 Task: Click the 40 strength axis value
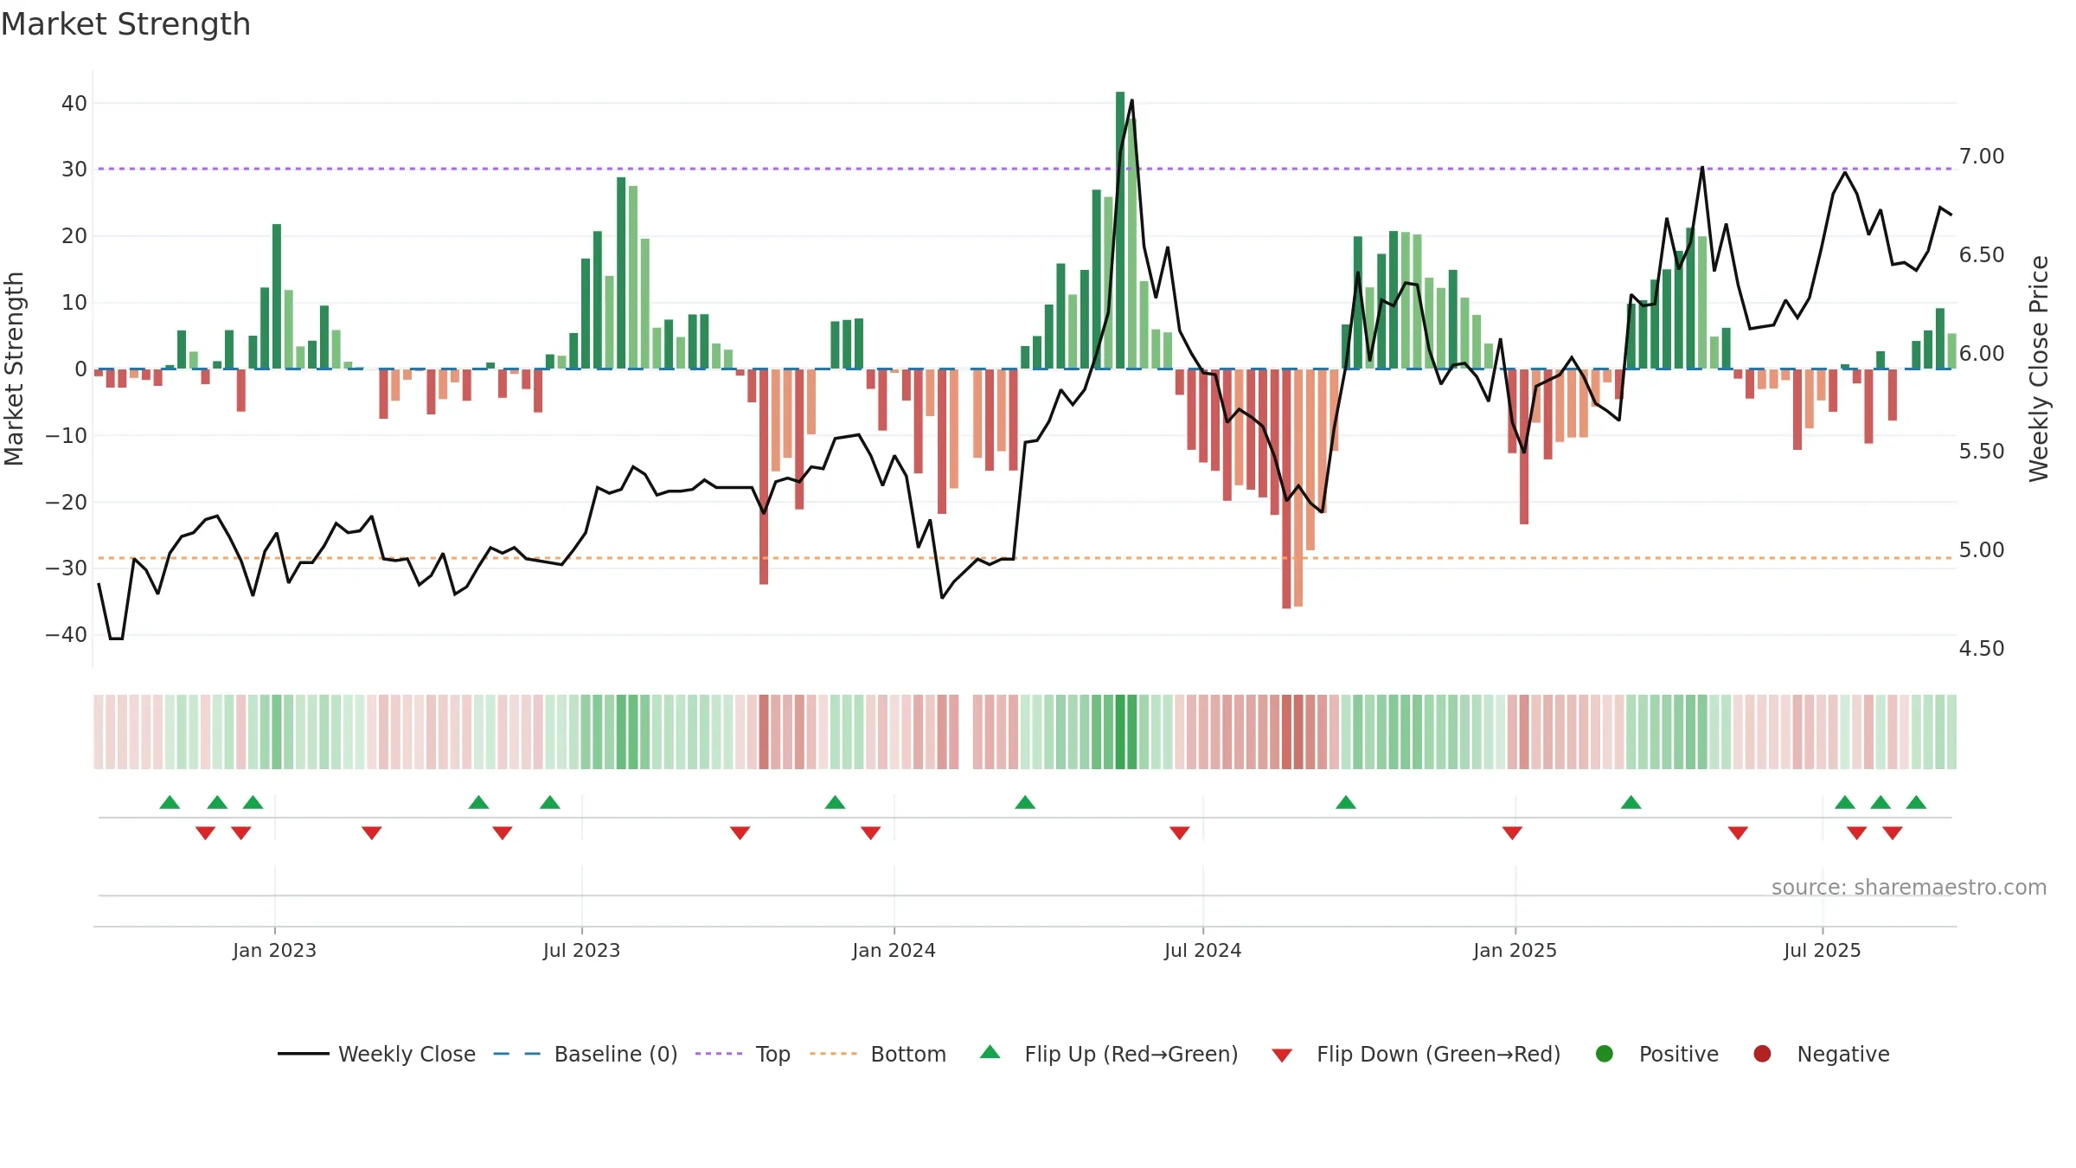pyautogui.click(x=74, y=103)
